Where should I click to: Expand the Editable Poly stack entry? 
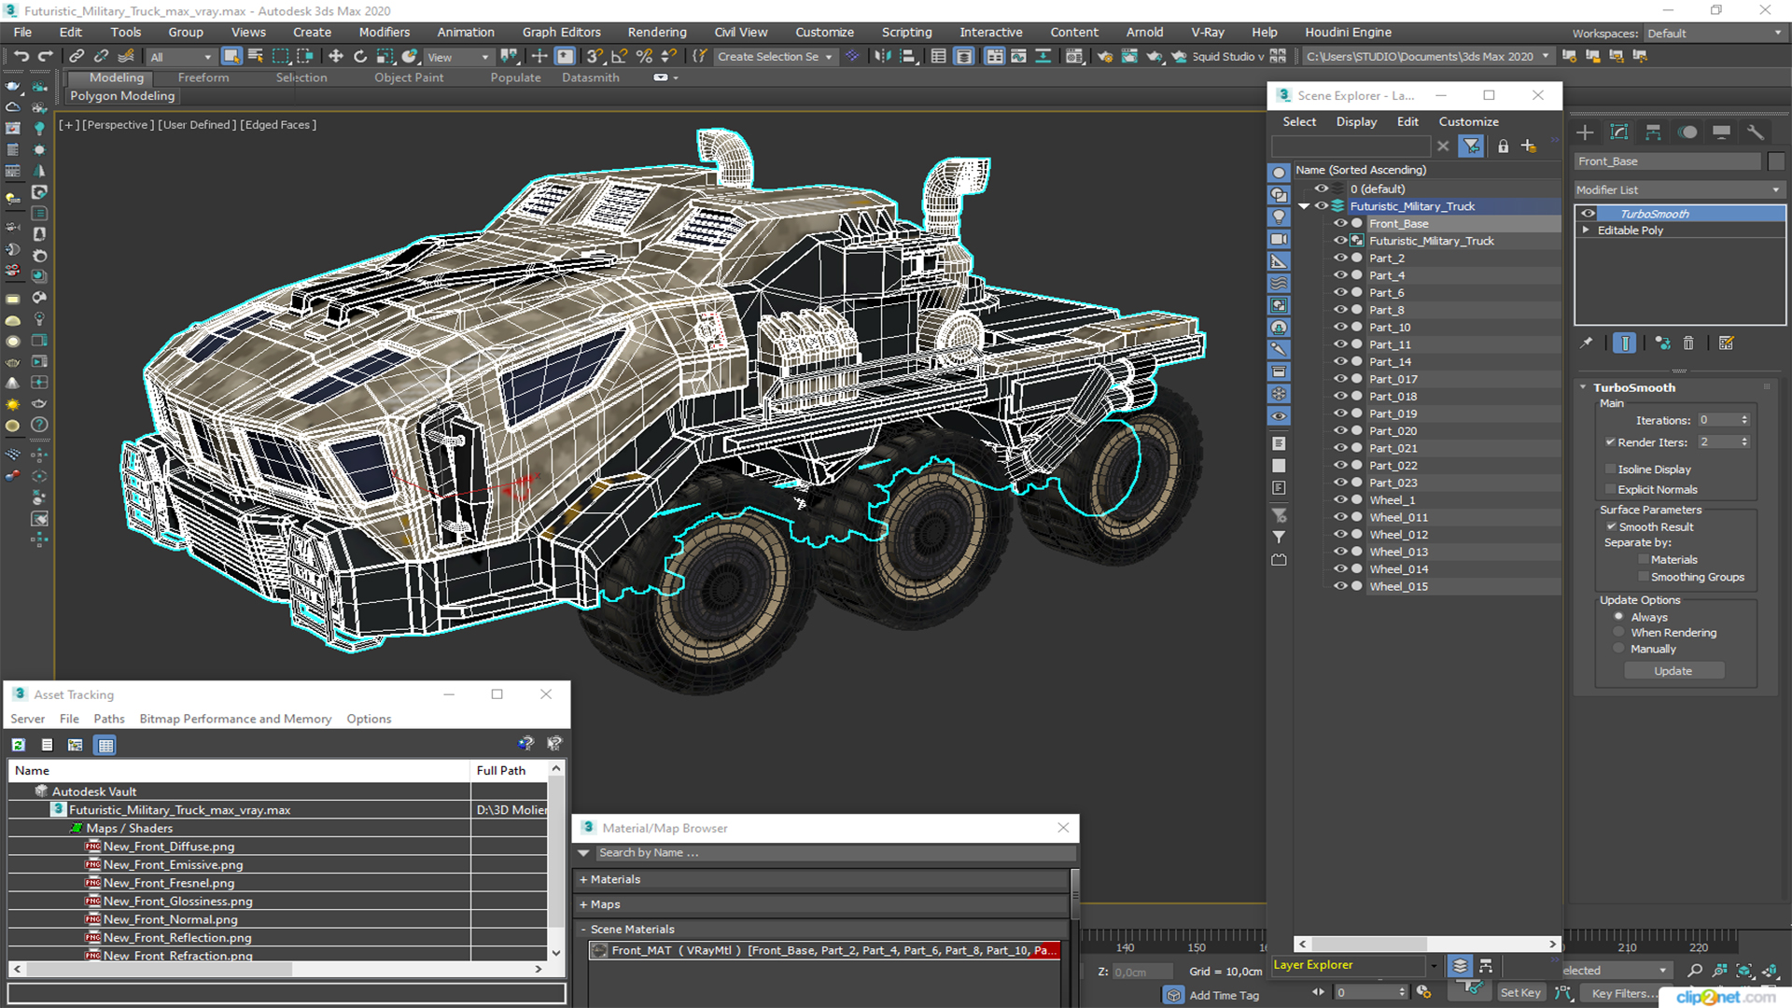point(1586,230)
